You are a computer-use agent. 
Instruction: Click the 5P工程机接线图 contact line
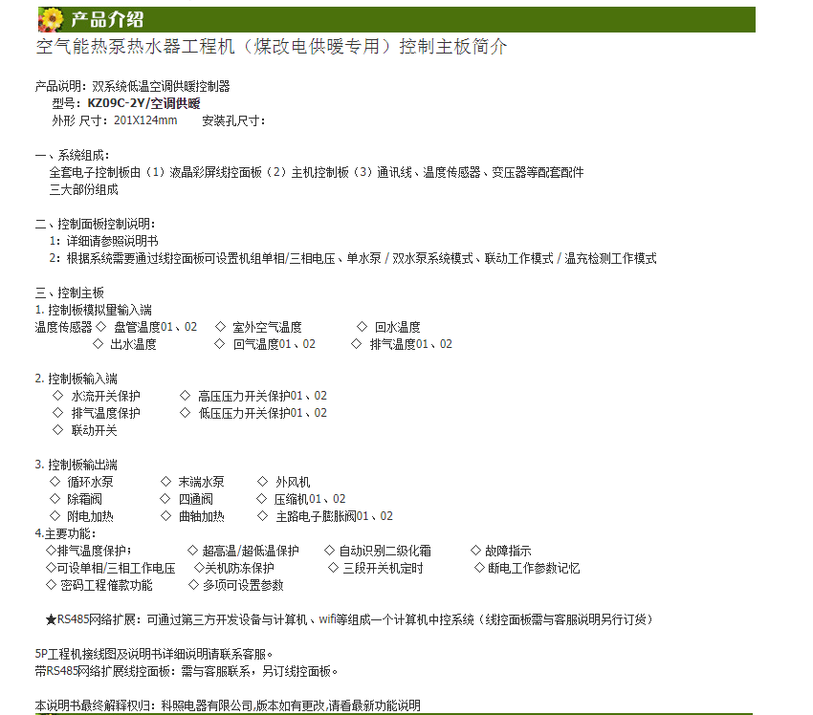154,654
